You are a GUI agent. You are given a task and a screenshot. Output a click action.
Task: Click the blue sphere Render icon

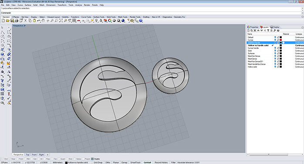click(123, 21)
